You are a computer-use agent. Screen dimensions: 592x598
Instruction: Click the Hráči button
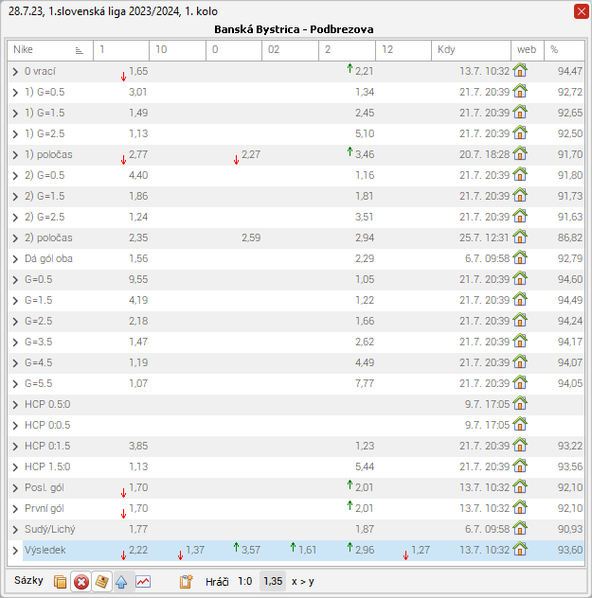(x=217, y=582)
